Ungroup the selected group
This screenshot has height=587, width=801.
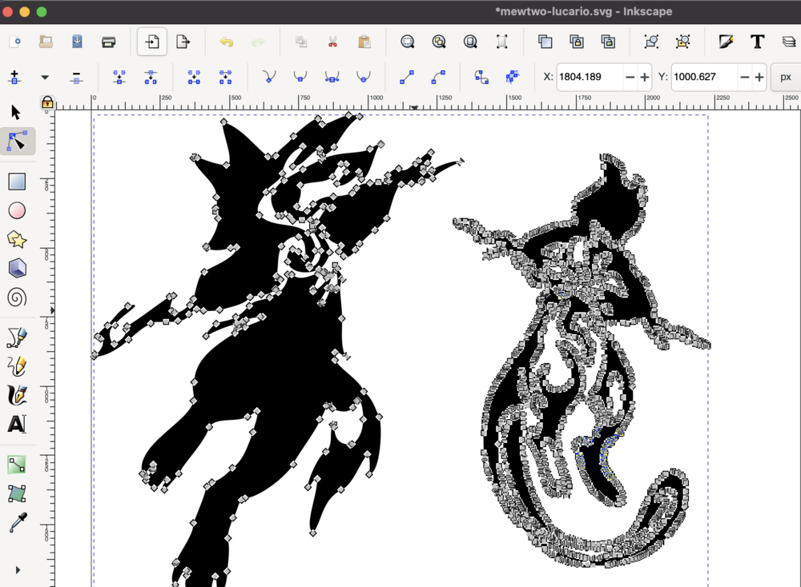pyautogui.click(x=683, y=42)
